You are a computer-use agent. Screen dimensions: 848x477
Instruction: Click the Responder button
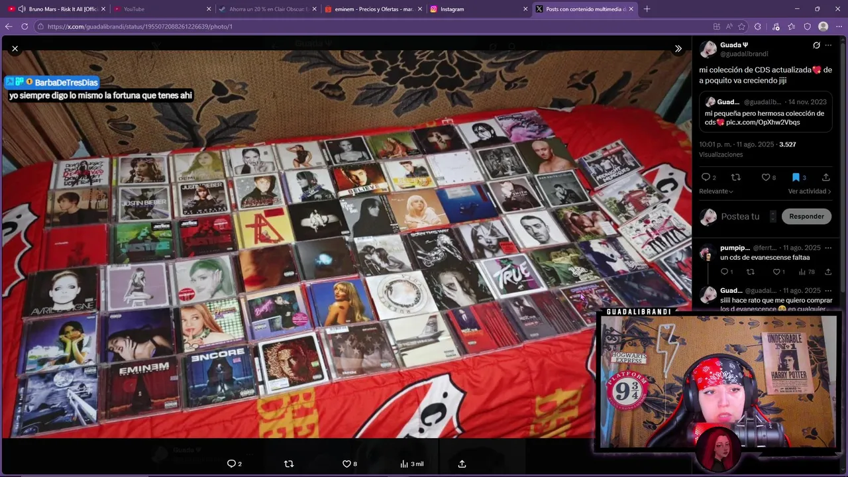tap(806, 216)
